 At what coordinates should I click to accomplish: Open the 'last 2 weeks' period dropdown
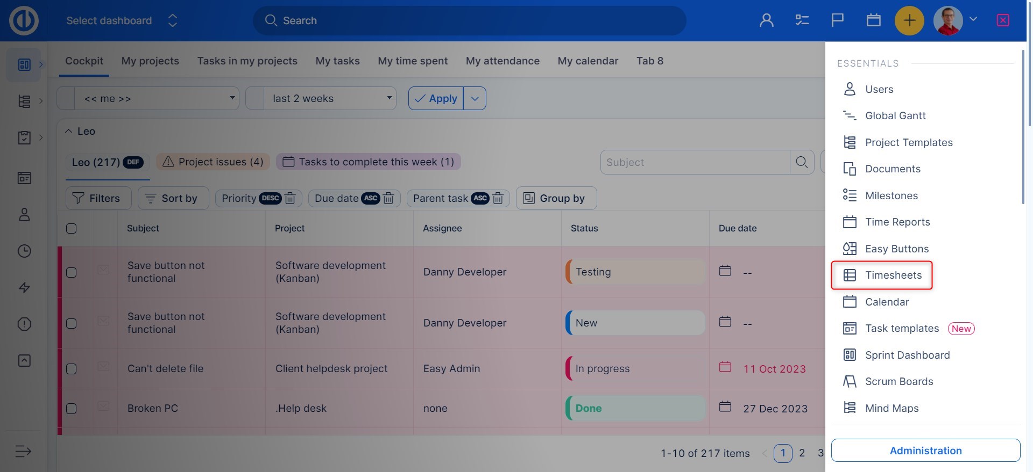[x=330, y=99]
